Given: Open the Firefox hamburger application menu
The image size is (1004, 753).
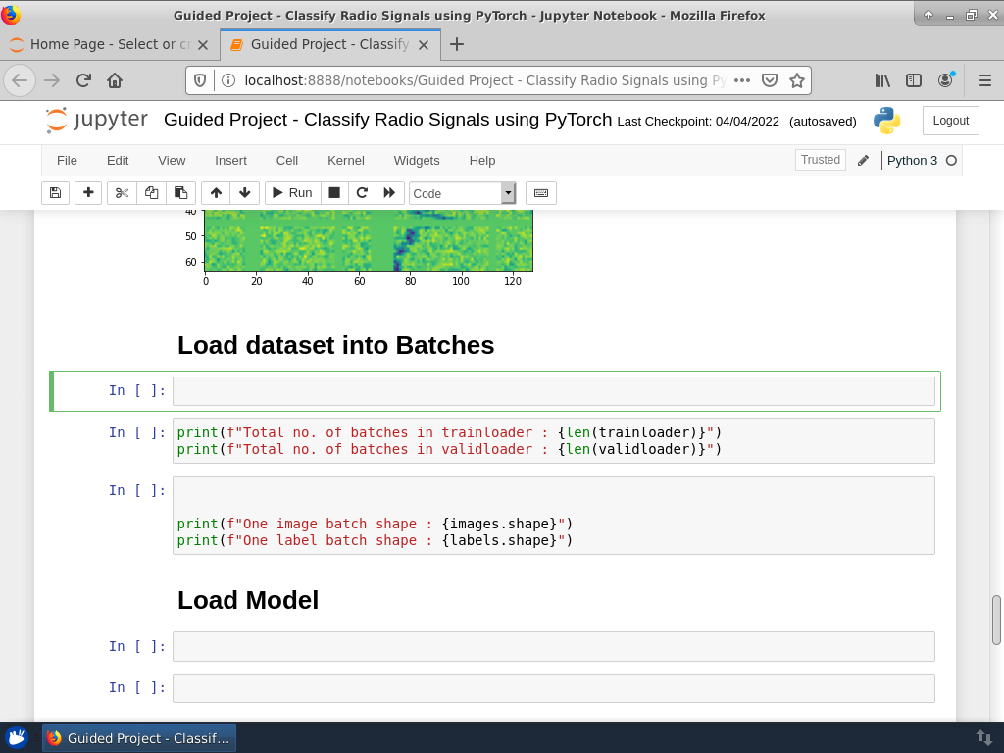Looking at the screenshot, I should (x=985, y=80).
